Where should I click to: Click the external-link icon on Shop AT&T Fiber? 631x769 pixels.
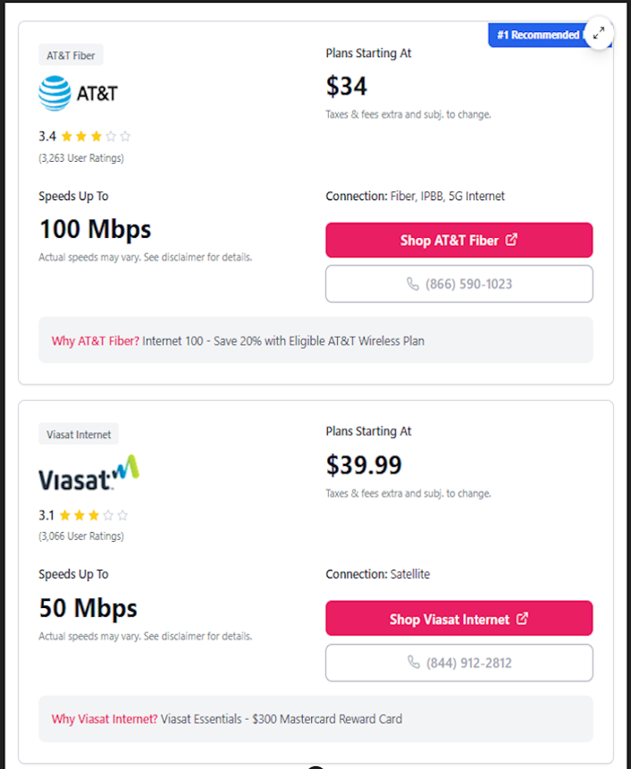(511, 240)
